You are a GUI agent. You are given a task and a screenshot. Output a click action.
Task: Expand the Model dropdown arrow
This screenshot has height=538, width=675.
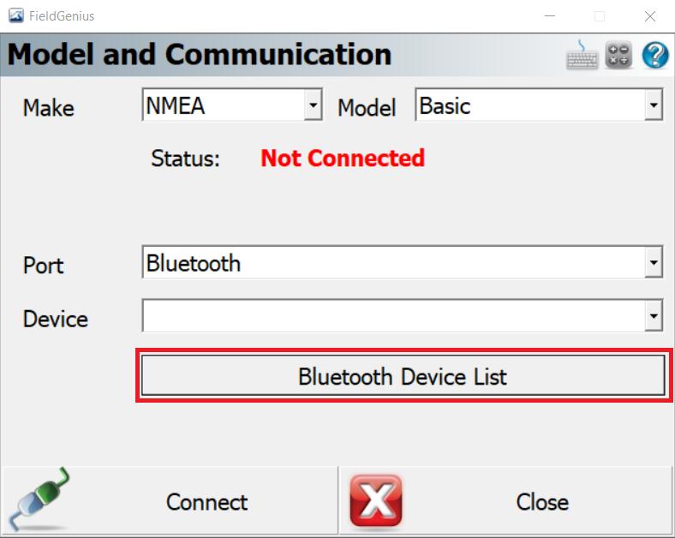pos(654,105)
